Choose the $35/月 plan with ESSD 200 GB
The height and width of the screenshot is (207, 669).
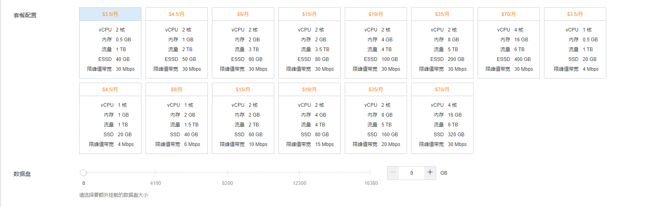click(442, 43)
